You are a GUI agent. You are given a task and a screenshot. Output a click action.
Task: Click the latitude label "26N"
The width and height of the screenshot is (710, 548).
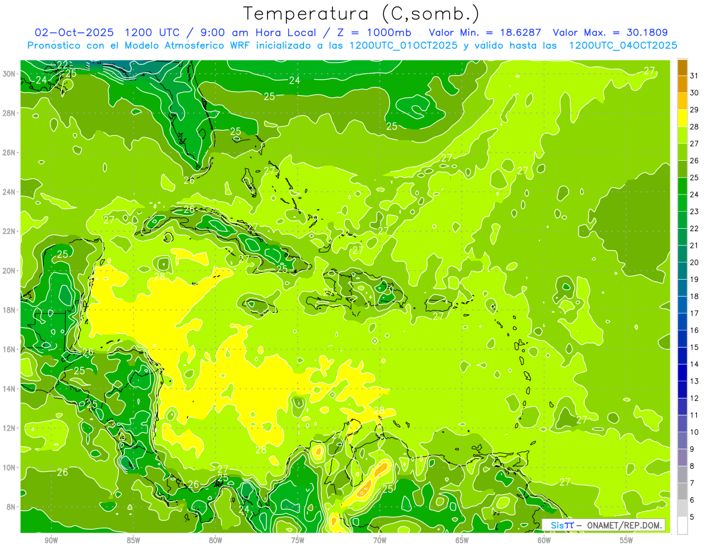click(x=9, y=153)
